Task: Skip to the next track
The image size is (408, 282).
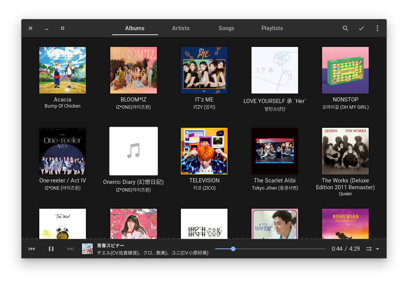Action: coord(71,249)
